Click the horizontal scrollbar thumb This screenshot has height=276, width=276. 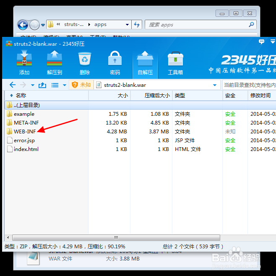(116, 237)
